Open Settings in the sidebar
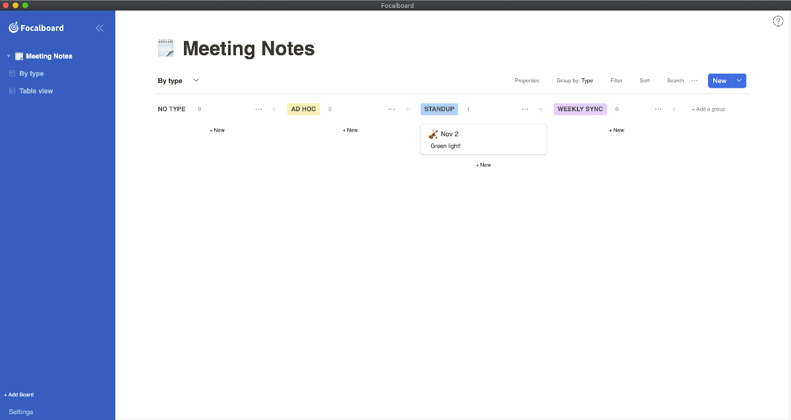 21,412
